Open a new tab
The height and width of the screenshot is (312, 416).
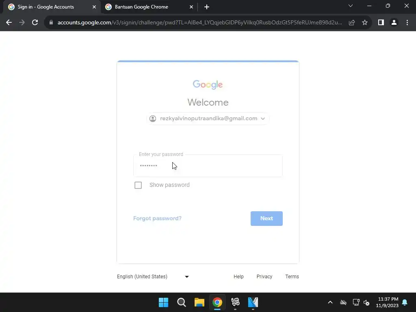point(207,7)
